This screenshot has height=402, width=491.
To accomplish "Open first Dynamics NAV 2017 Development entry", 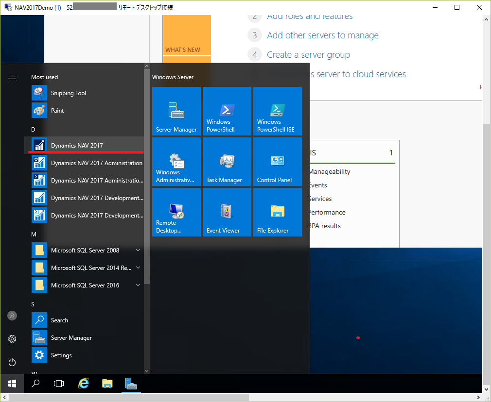I will 84,198.
